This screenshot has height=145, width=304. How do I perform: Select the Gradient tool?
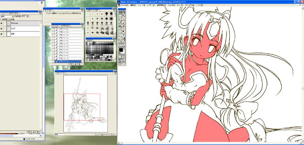(x=124, y=38)
